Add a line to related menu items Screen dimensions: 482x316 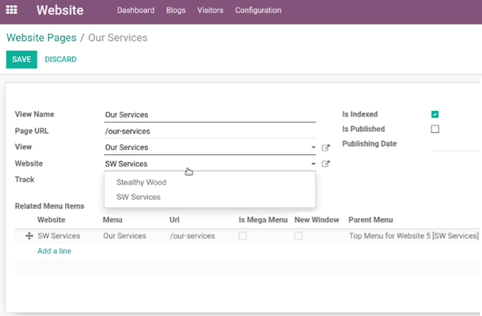(55, 251)
